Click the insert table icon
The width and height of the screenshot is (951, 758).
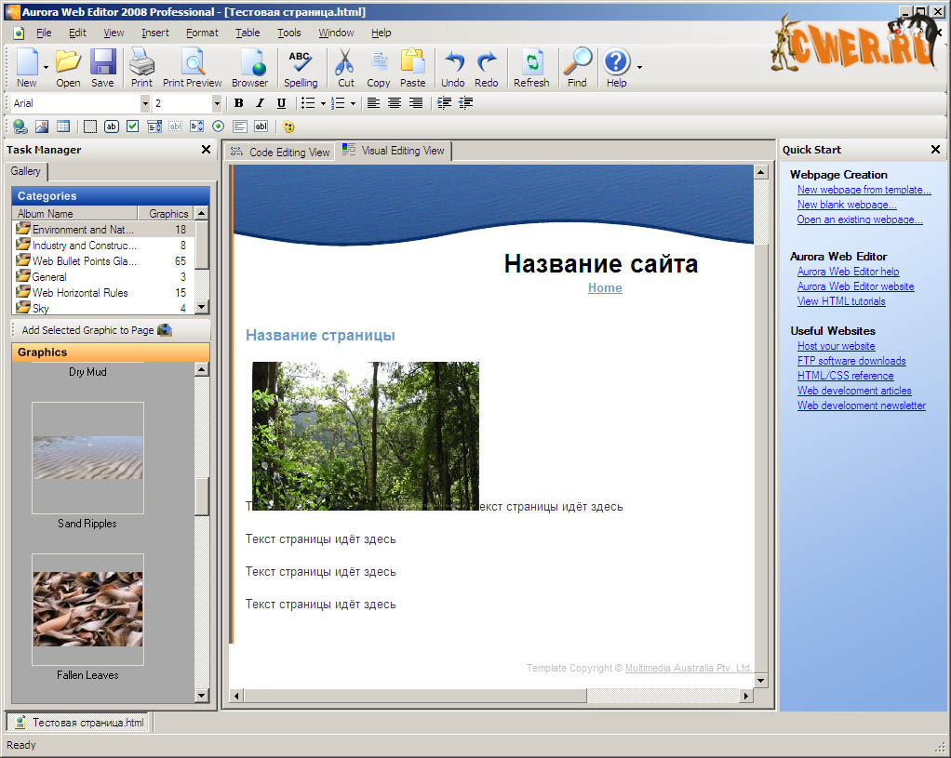[x=63, y=126]
